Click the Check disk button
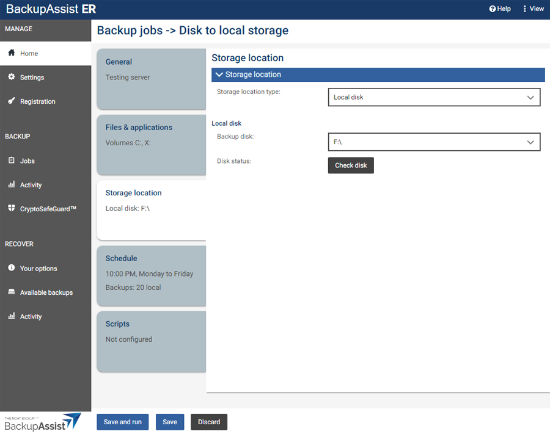Screen dimensions: 550x434 [351, 165]
